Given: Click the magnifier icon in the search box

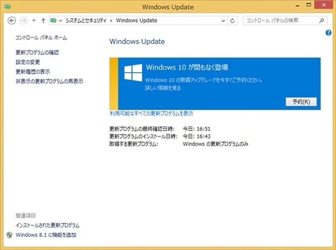Looking at the screenshot, I should 321,20.
